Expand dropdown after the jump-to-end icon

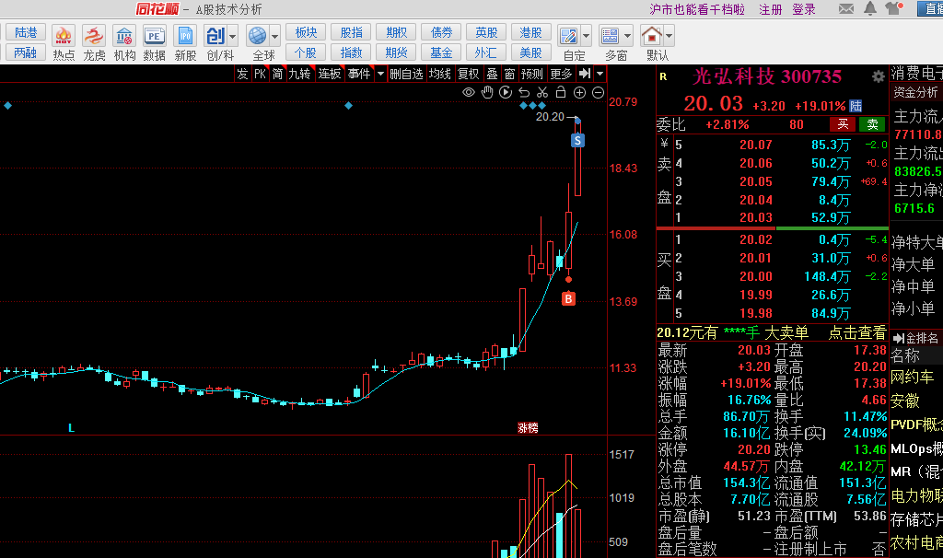coord(600,74)
